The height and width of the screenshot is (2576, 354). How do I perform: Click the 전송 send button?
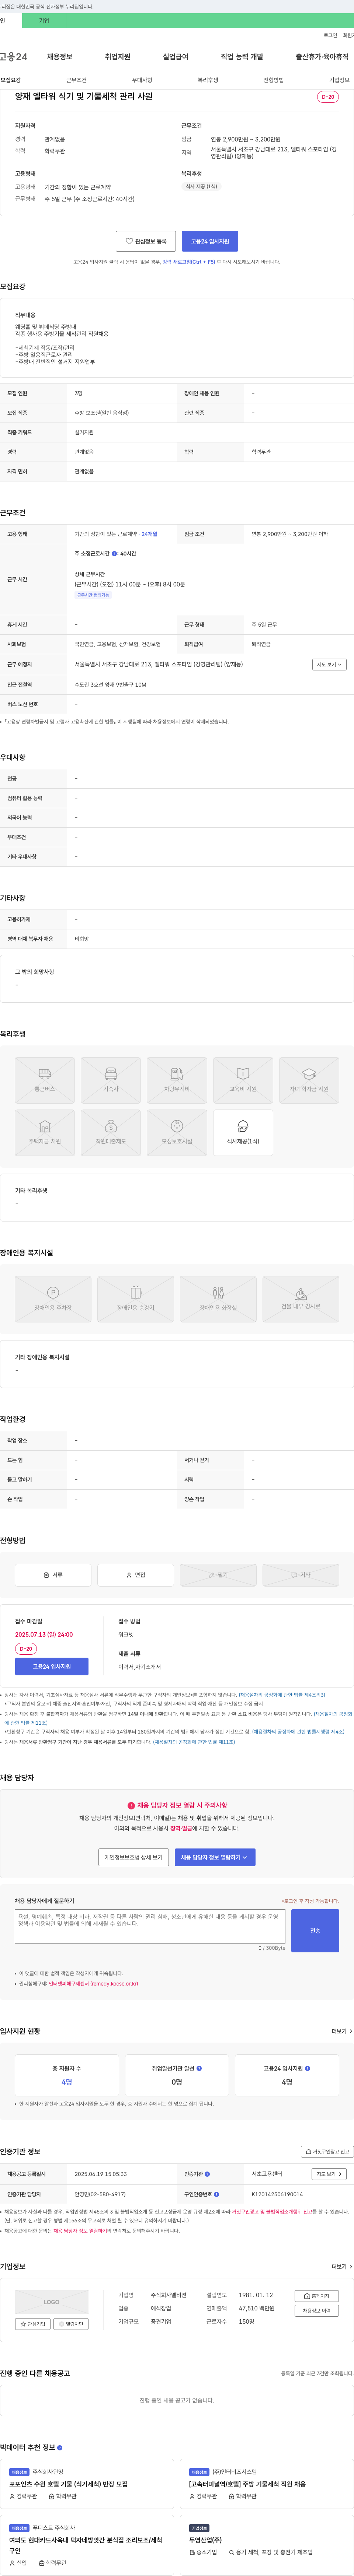(x=315, y=1931)
